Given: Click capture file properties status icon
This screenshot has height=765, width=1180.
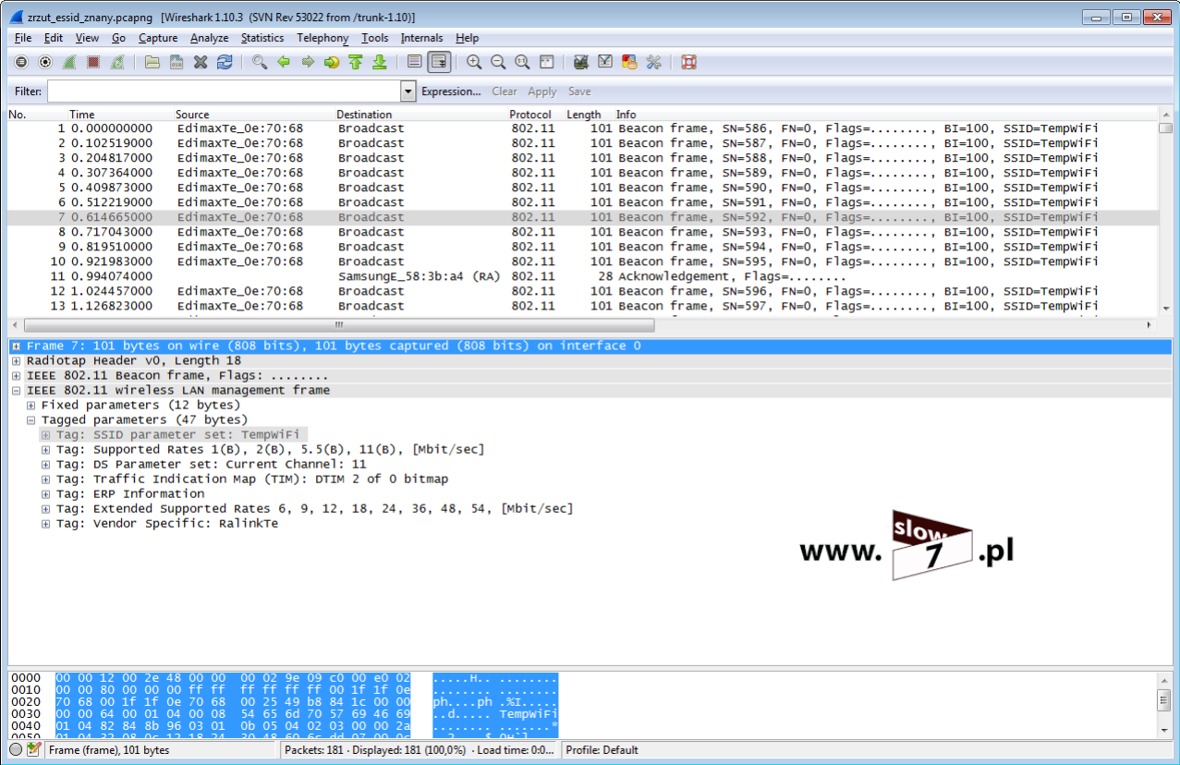Looking at the screenshot, I should [34, 749].
